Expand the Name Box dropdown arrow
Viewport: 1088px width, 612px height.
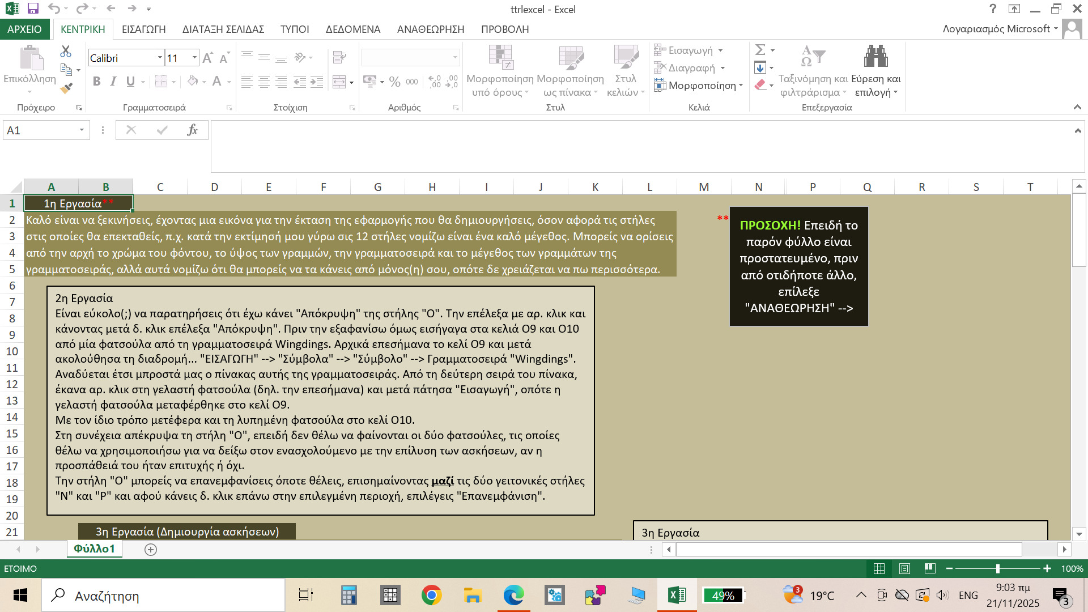[82, 130]
